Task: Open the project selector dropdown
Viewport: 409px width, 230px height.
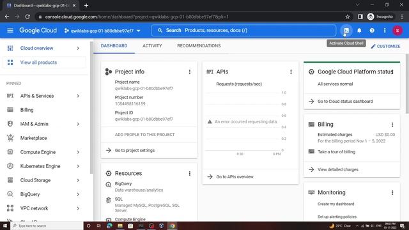Action: (x=102, y=31)
